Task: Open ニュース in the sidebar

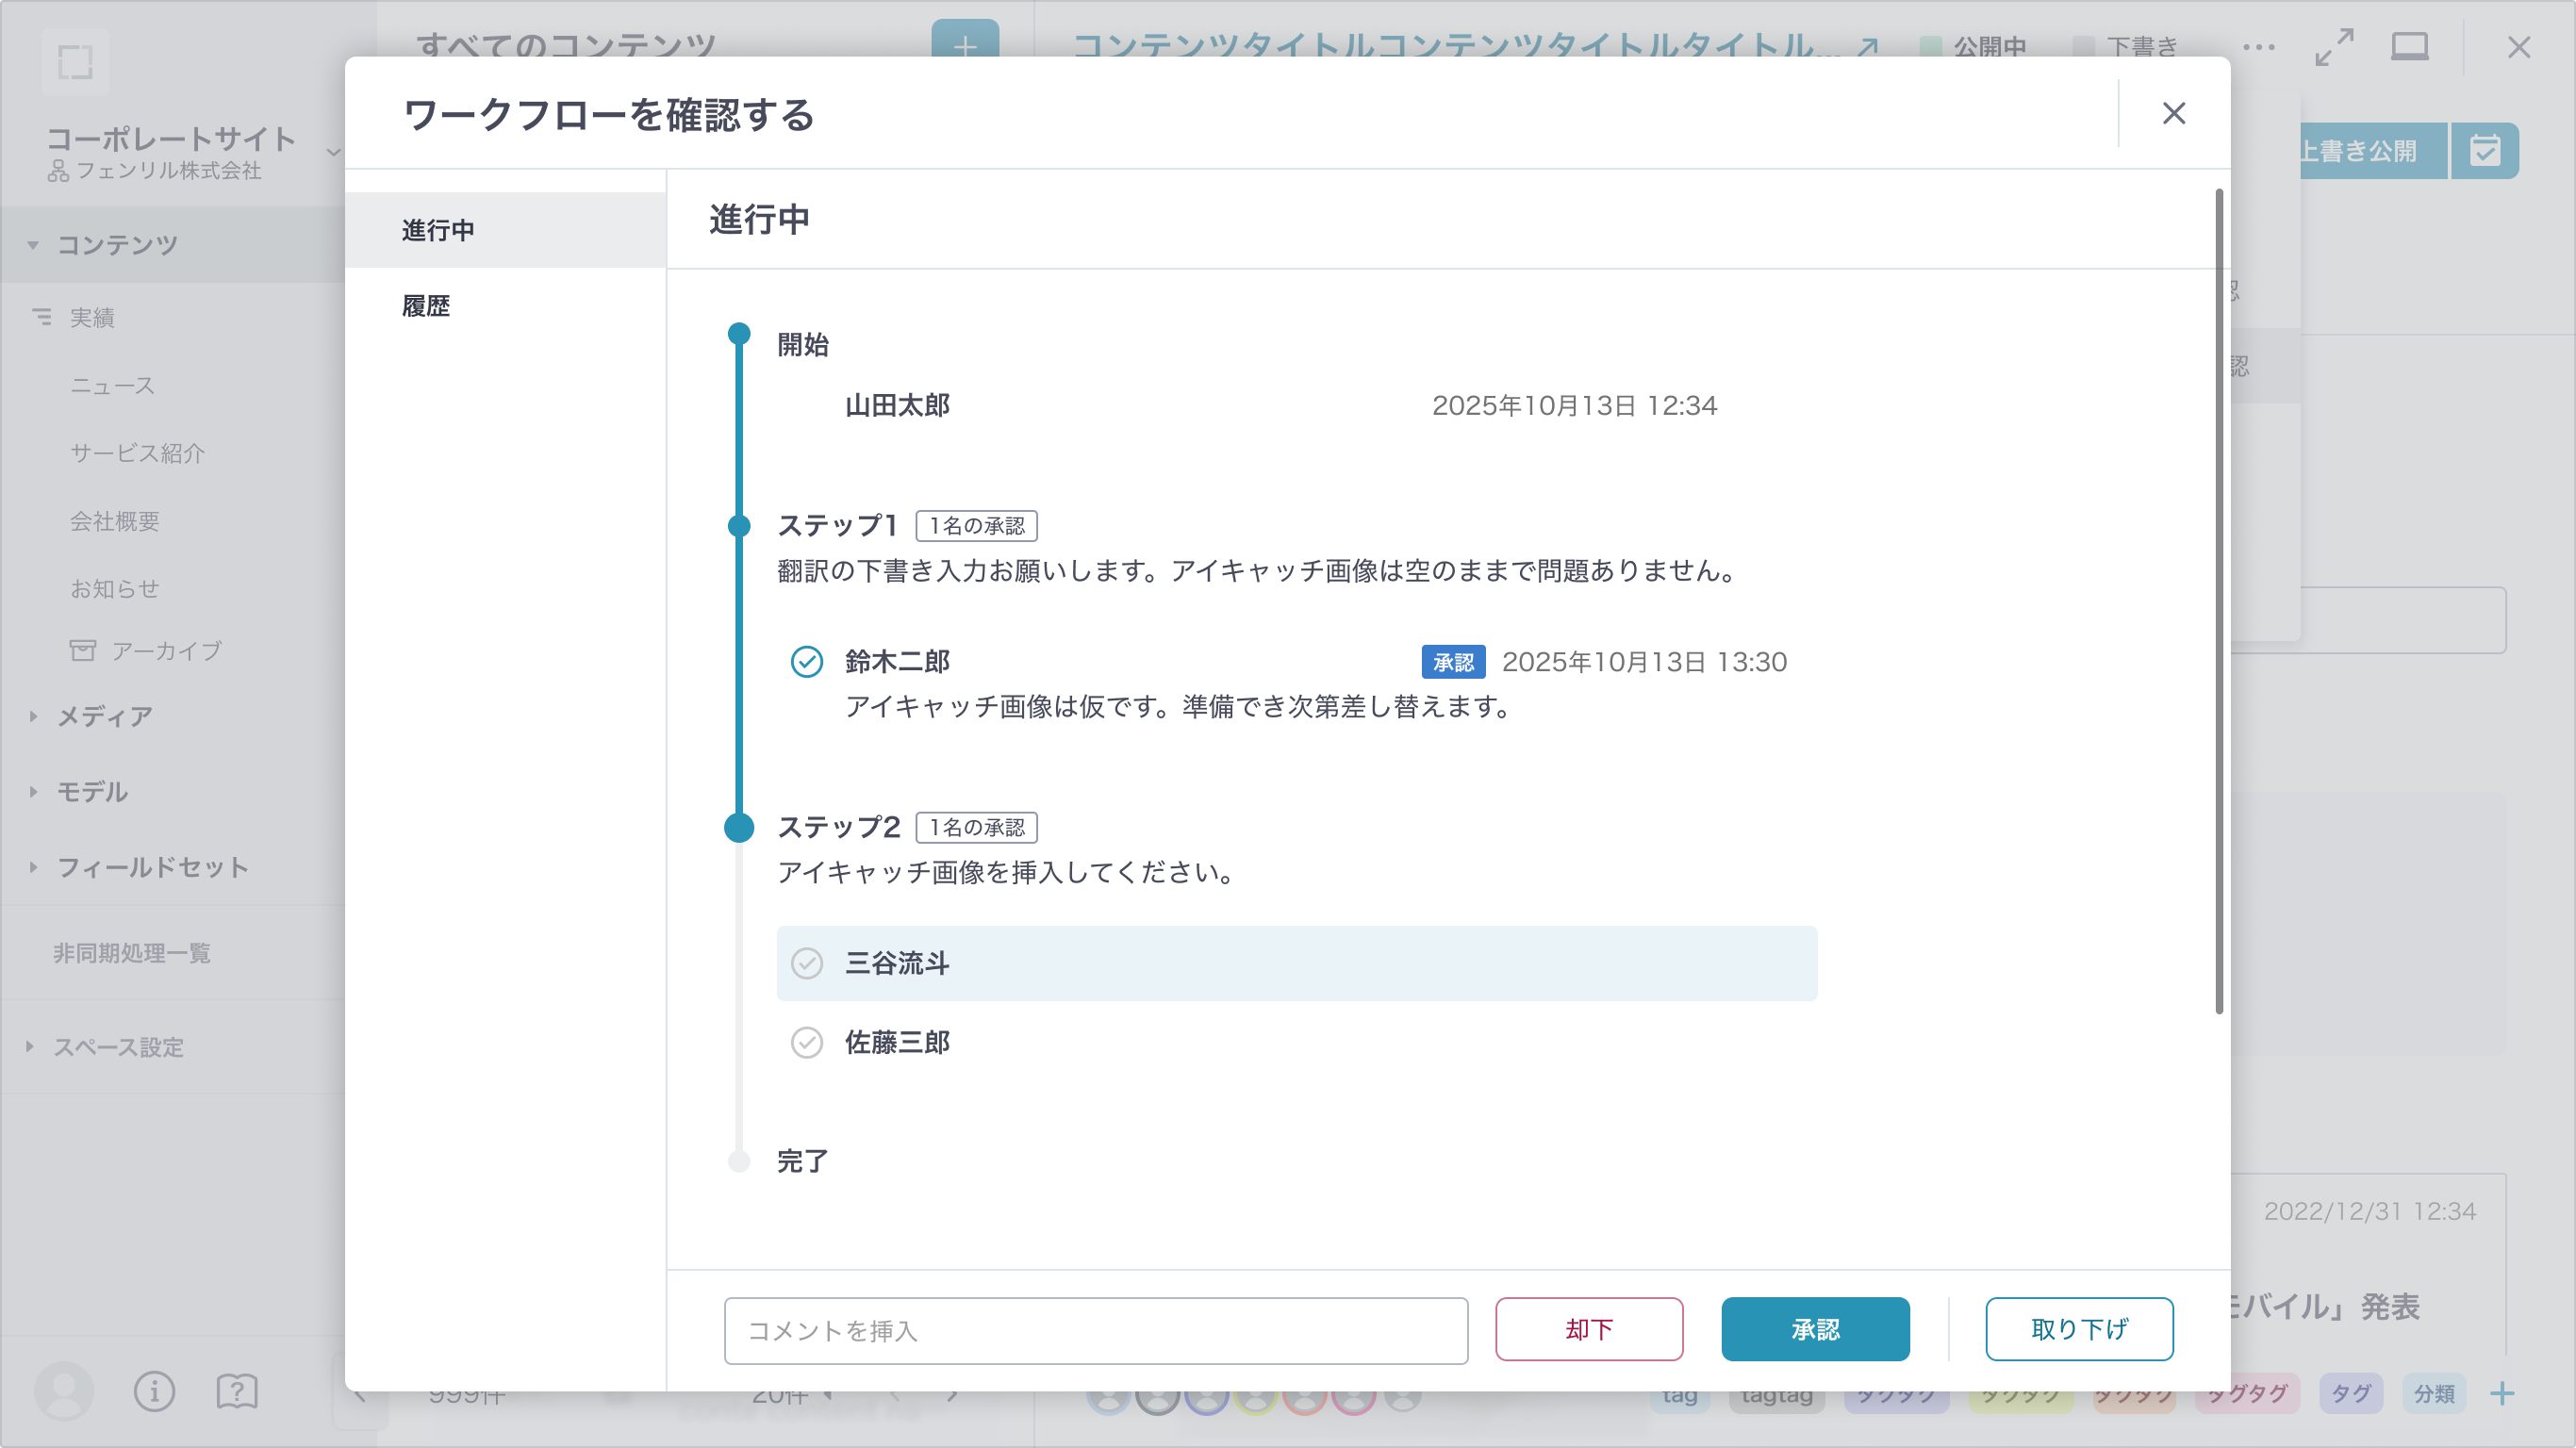Action: 113,386
